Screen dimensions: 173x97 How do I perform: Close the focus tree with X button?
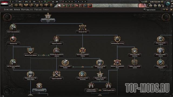coord(171,10)
